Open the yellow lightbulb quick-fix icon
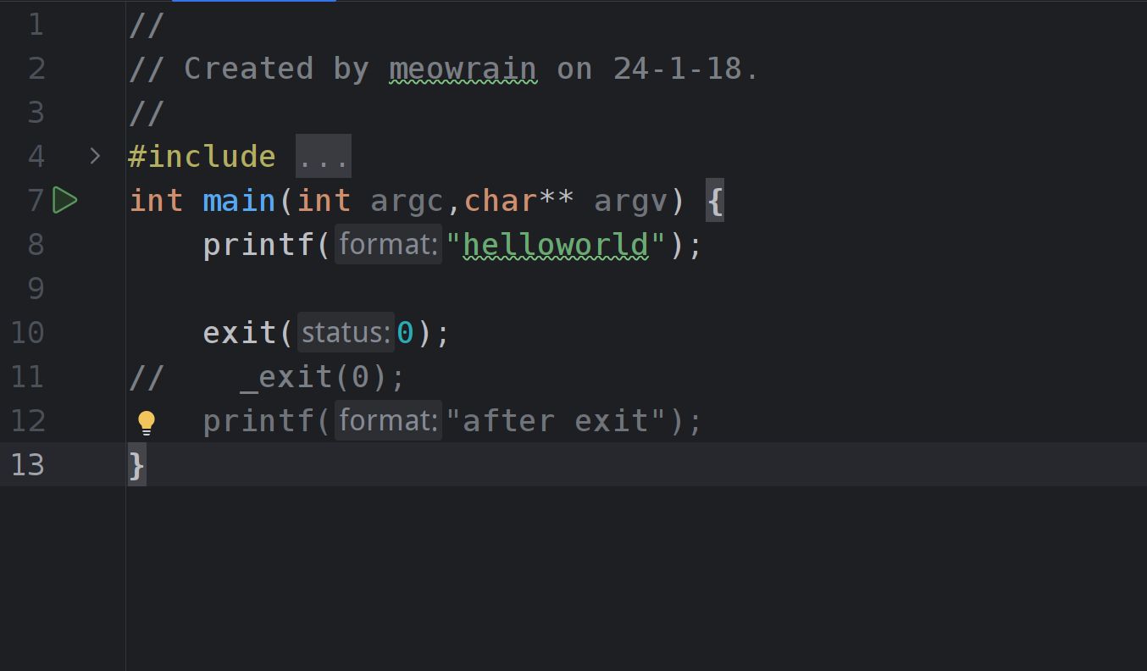The width and height of the screenshot is (1147, 671). pyautogui.click(x=147, y=422)
